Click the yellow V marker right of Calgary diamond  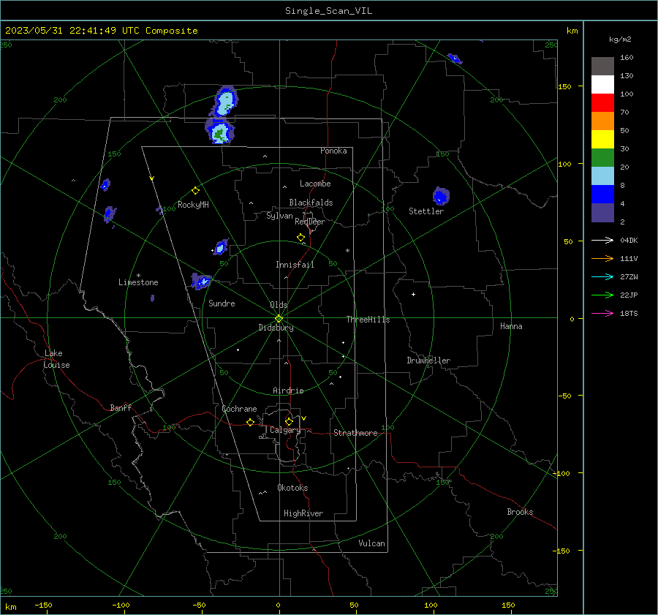[304, 418]
